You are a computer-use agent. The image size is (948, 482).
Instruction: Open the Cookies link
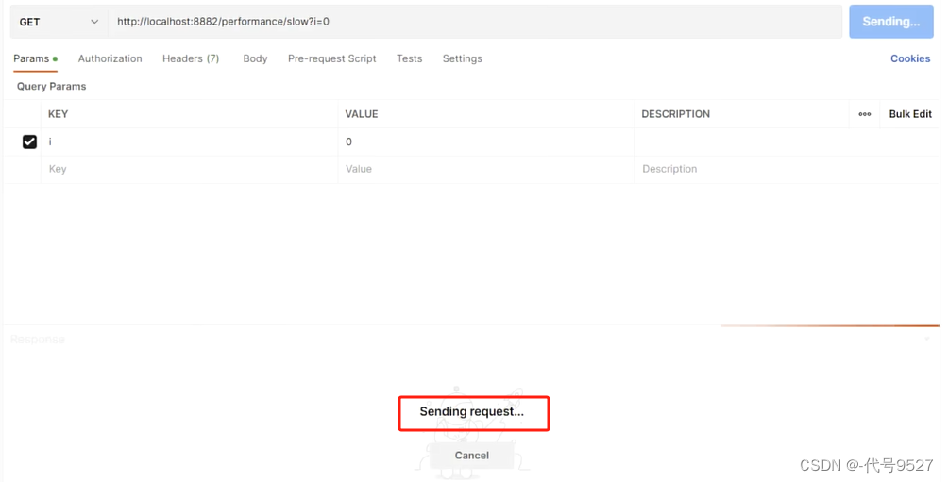(x=910, y=58)
